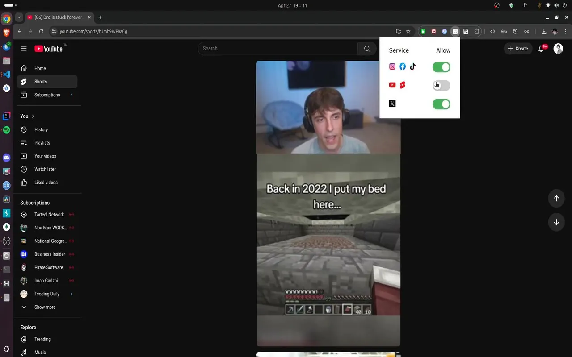Go to Home in the sidebar

pyautogui.click(x=47, y=68)
